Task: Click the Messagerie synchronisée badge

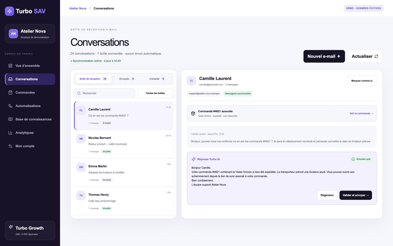Action: 238,93
